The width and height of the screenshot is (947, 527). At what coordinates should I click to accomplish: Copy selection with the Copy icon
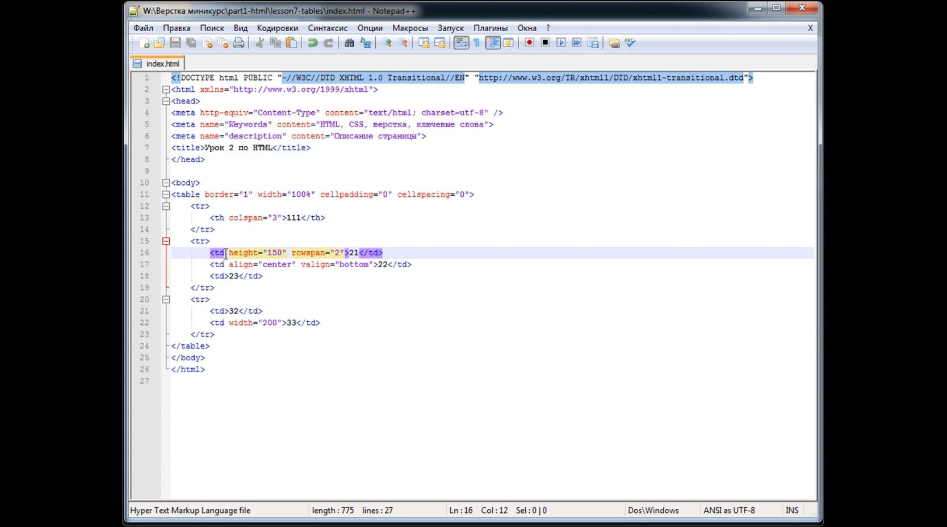[x=275, y=43]
